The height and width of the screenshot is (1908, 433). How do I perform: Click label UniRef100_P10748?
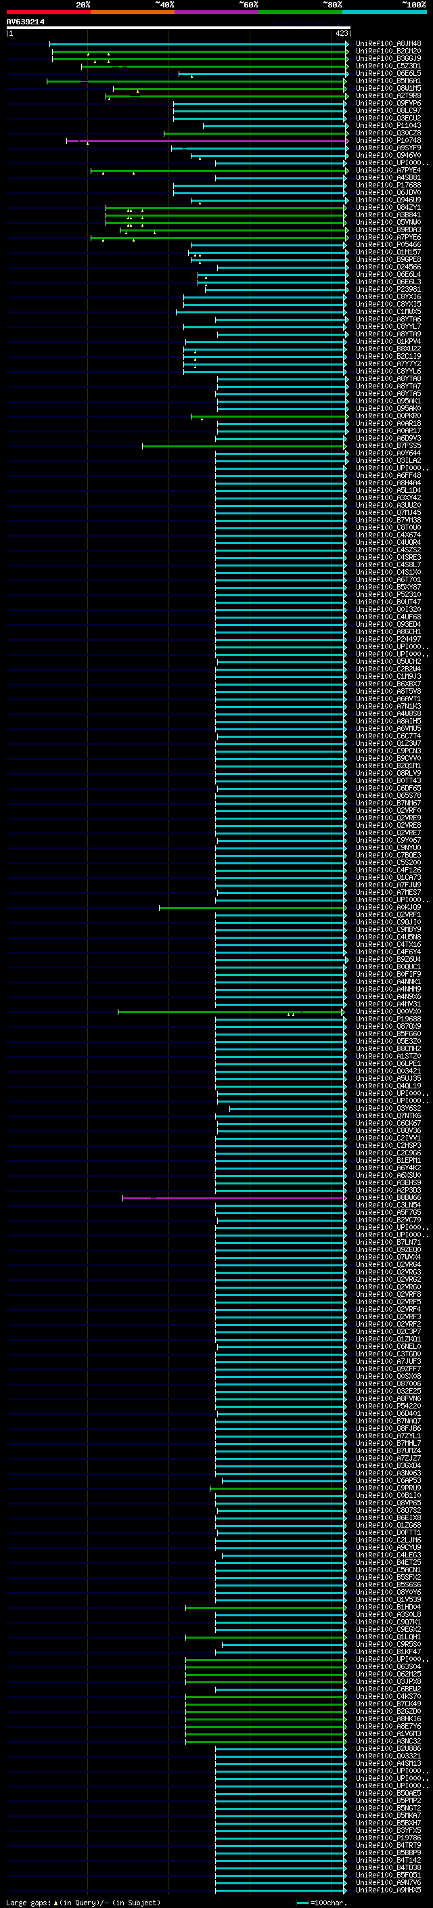click(388, 141)
